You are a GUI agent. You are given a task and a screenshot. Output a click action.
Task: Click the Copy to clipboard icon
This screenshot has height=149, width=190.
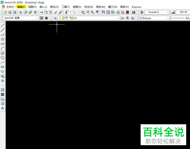(46, 12)
